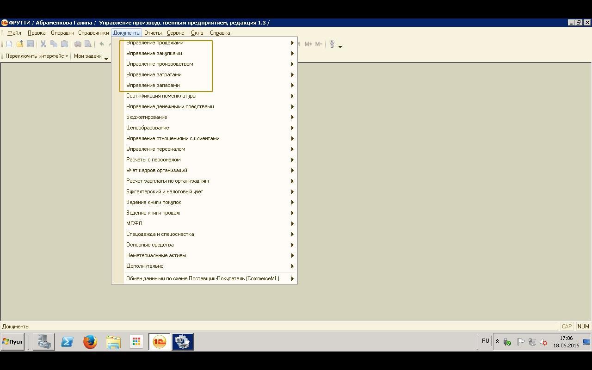Open File Explorer from the taskbar
This screenshot has width=592, height=370.
pos(113,342)
